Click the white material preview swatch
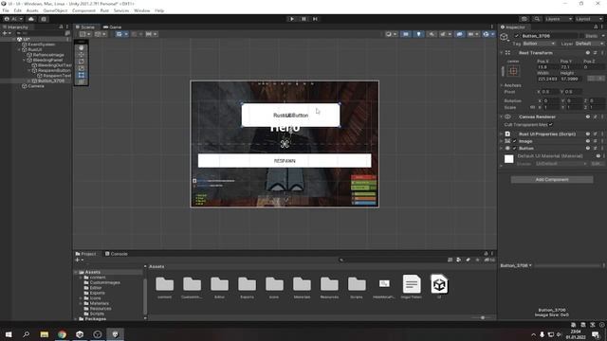 508,159
